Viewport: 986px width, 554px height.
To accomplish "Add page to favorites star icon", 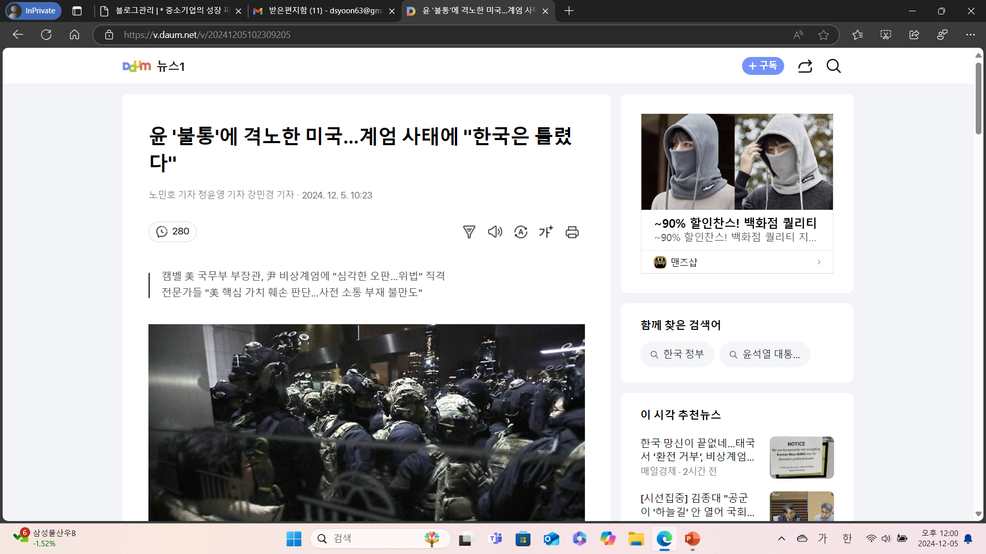I will [824, 35].
